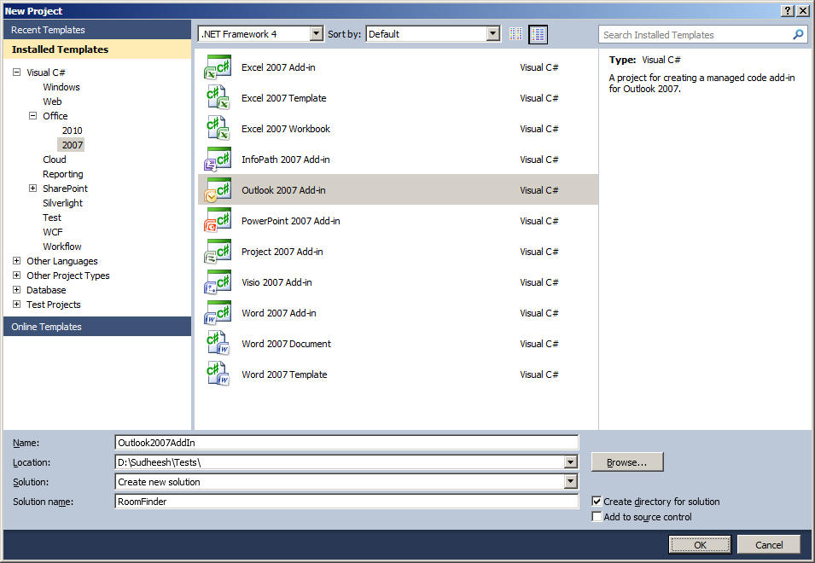Click the Solution name input field
This screenshot has height=563, width=815.
(x=346, y=502)
